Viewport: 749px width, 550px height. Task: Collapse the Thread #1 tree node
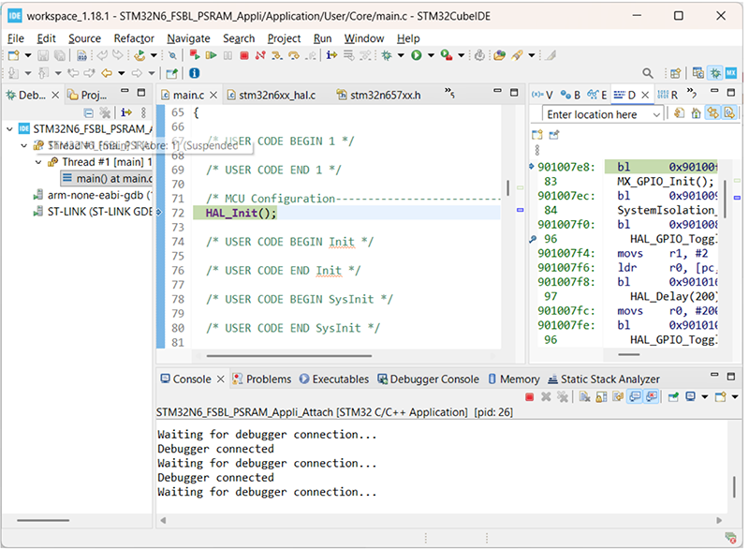pyautogui.click(x=38, y=162)
